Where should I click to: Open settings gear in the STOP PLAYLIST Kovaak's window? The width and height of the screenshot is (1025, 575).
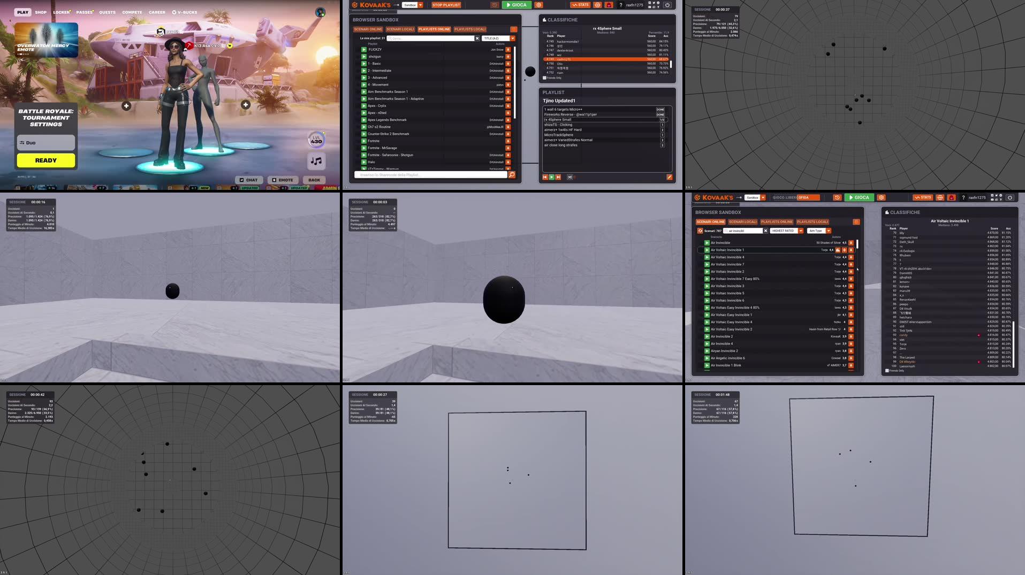click(x=539, y=5)
